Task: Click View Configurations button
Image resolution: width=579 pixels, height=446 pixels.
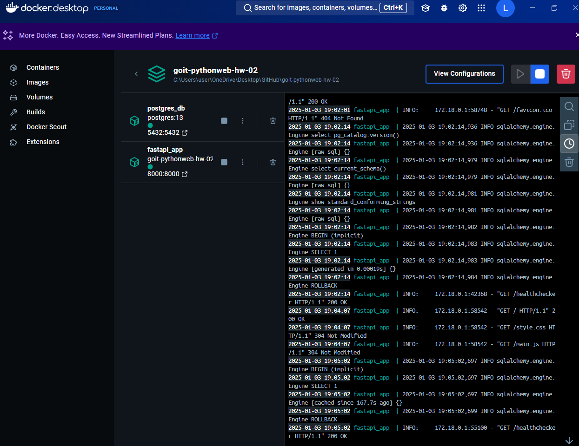Action: (465, 74)
